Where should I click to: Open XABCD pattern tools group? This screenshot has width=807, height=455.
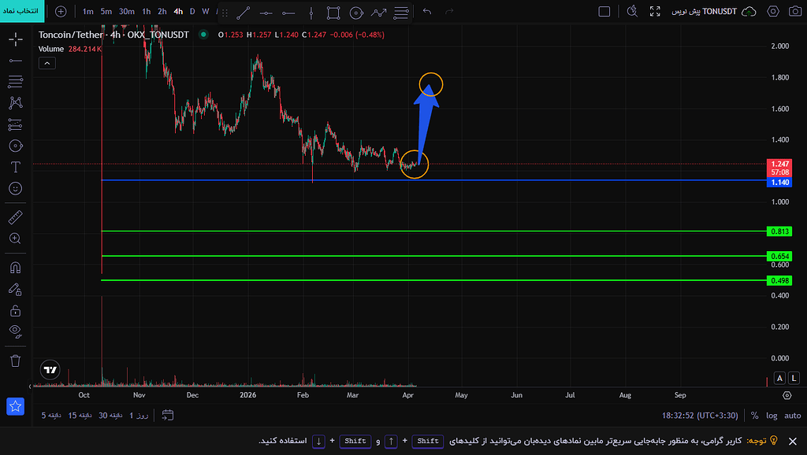[x=16, y=103]
